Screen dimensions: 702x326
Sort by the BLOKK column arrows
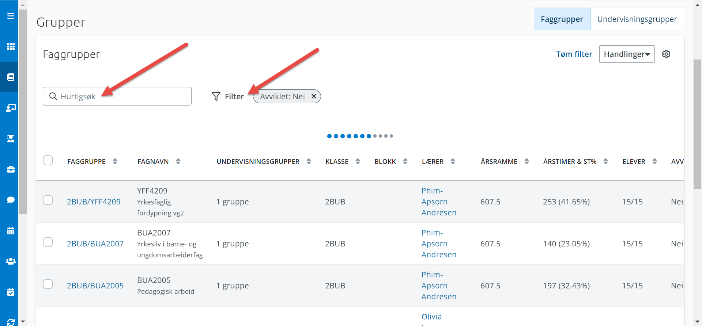click(405, 161)
